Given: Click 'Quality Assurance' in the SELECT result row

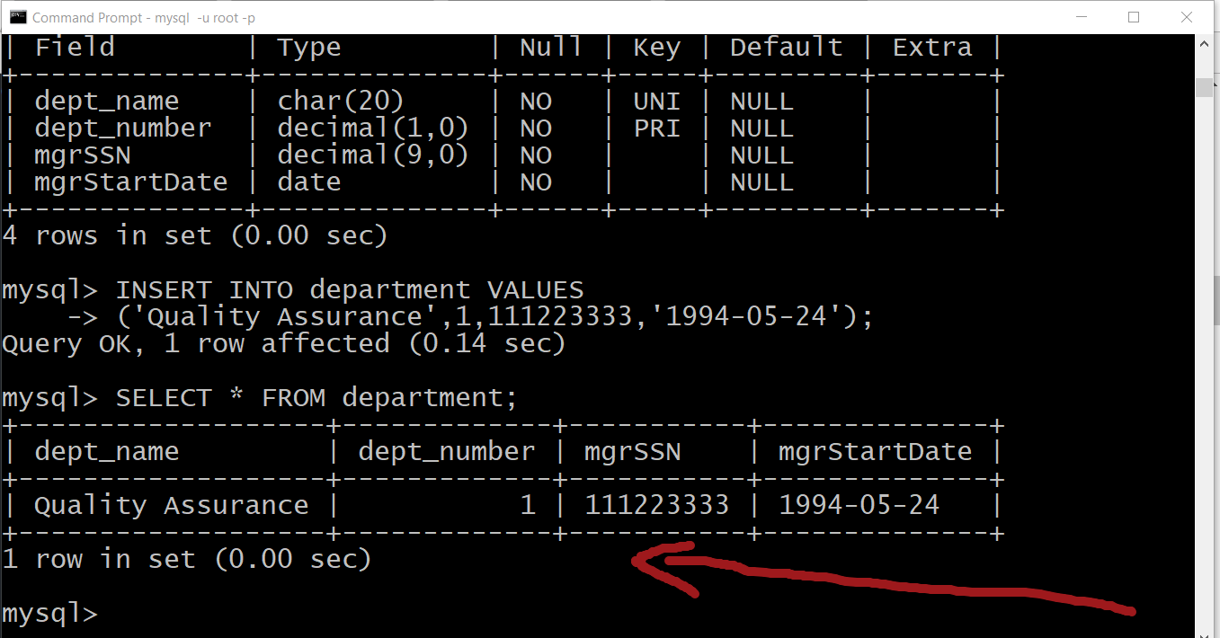Looking at the screenshot, I should (x=171, y=506).
